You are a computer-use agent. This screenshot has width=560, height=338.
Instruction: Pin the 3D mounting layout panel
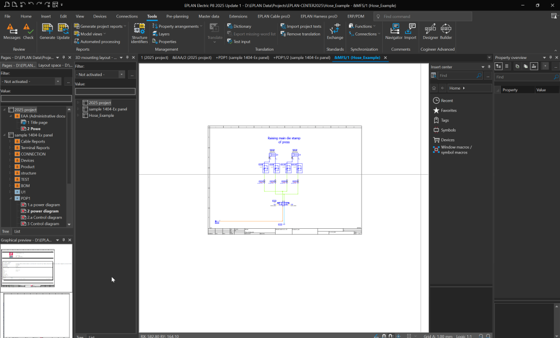pos(127,57)
